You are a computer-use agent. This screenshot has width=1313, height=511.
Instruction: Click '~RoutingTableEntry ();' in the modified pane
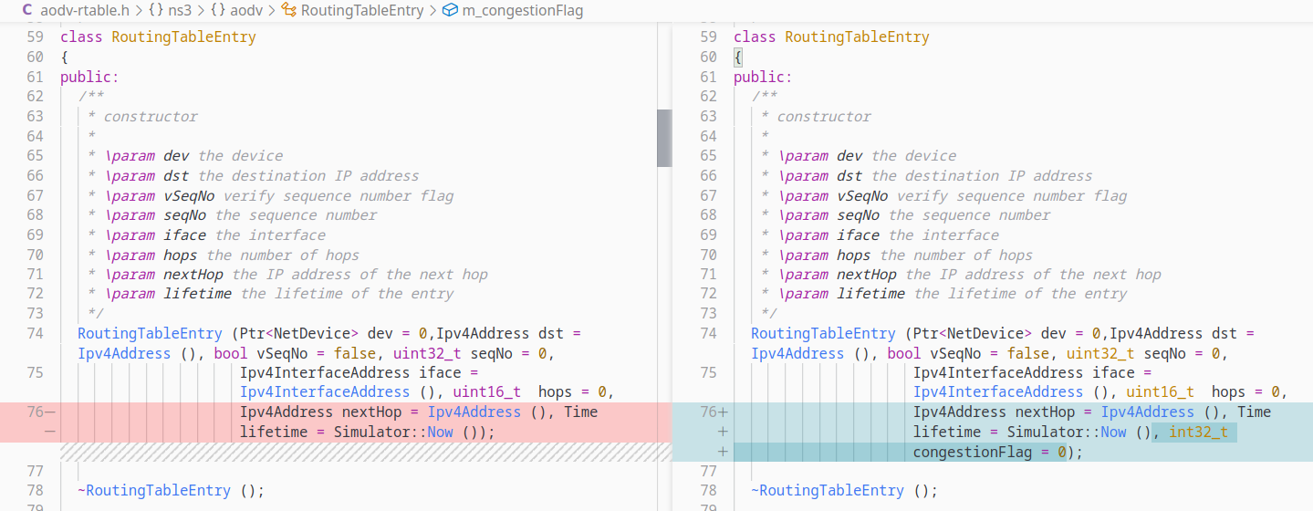click(844, 491)
